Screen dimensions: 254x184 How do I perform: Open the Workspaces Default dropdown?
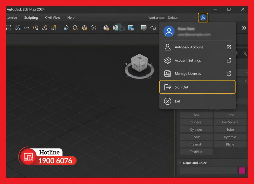pos(182,18)
